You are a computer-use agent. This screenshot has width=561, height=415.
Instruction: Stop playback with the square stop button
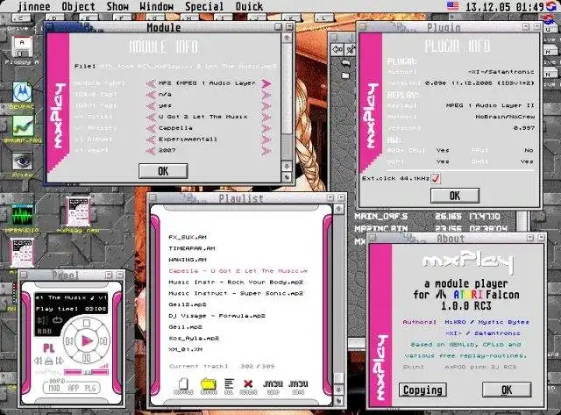[86, 324]
